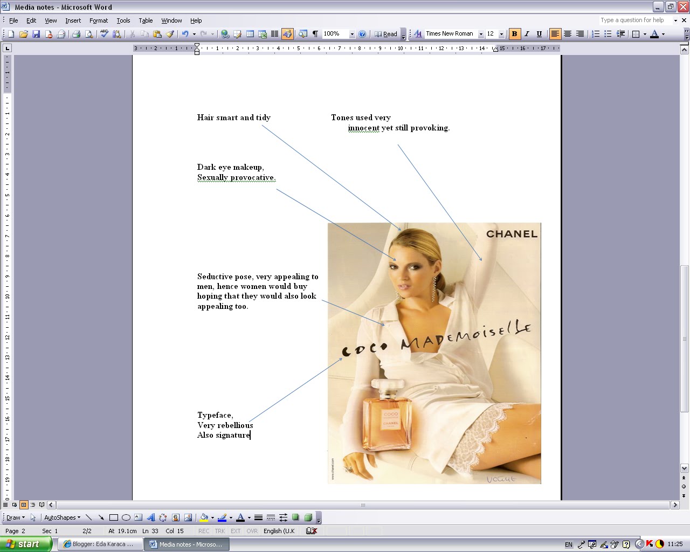690x552 pixels.
Task: Expand Fill Color dropdown arrow
Action: coord(212,517)
